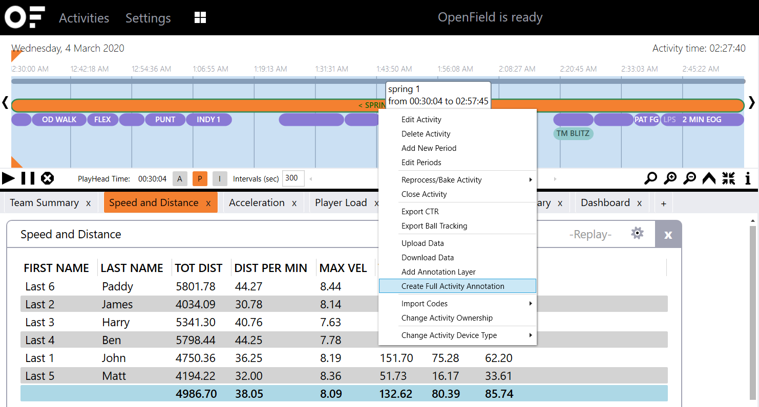This screenshot has height=407, width=759.
Task: Switch to the Acceleration tab
Action: 257,203
